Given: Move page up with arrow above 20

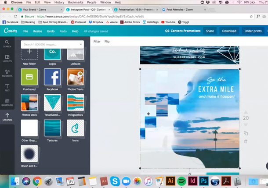Looking at the screenshot, I should click(x=246, y=112).
